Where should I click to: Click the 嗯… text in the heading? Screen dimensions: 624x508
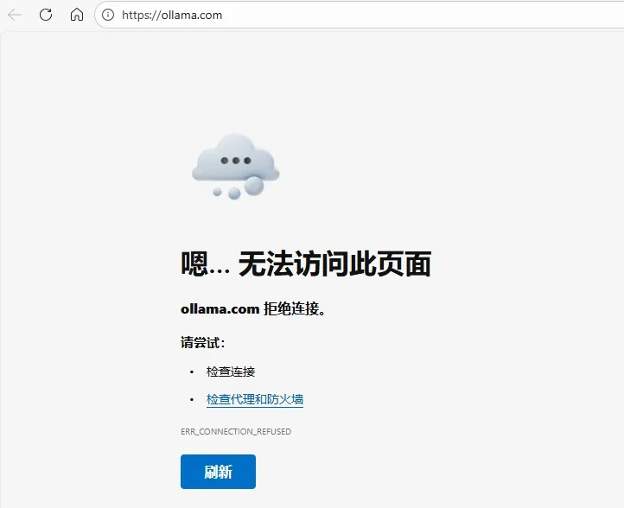click(206, 264)
